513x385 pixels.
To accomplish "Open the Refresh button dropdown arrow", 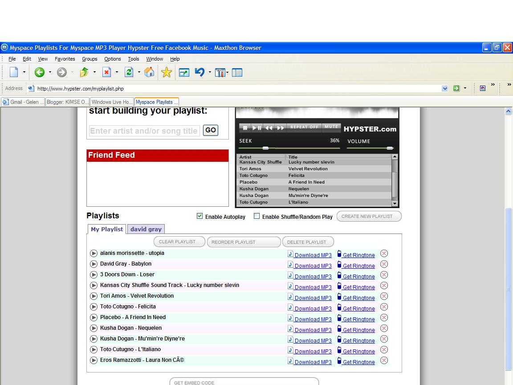I will [139, 72].
